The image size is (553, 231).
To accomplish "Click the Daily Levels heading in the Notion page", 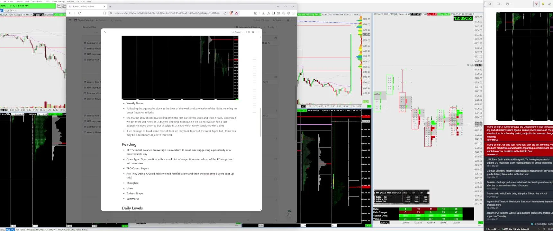I will [x=132, y=208].
